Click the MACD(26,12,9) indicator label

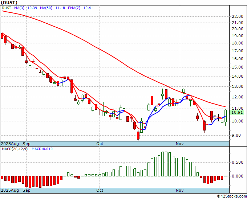[15, 149]
